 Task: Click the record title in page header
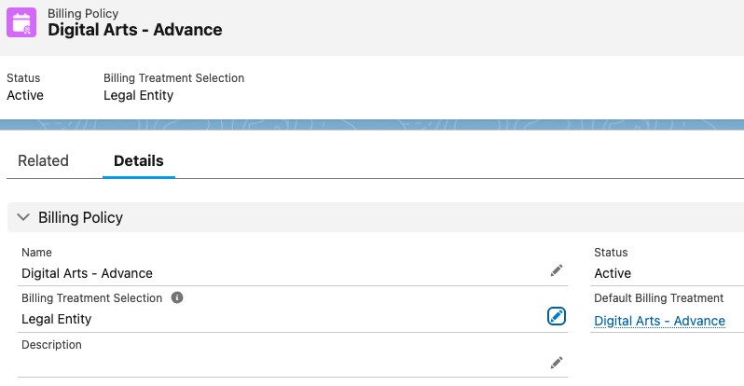(x=135, y=30)
